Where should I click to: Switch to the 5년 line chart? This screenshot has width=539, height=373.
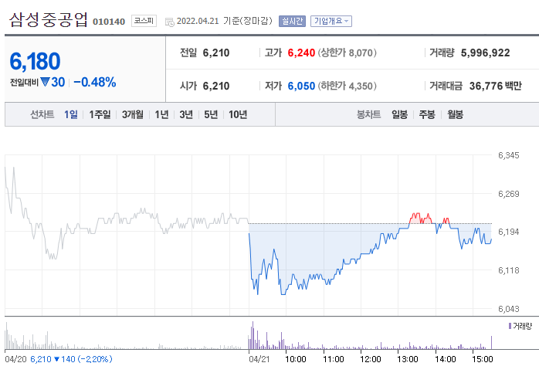click(x=211, y=114)
